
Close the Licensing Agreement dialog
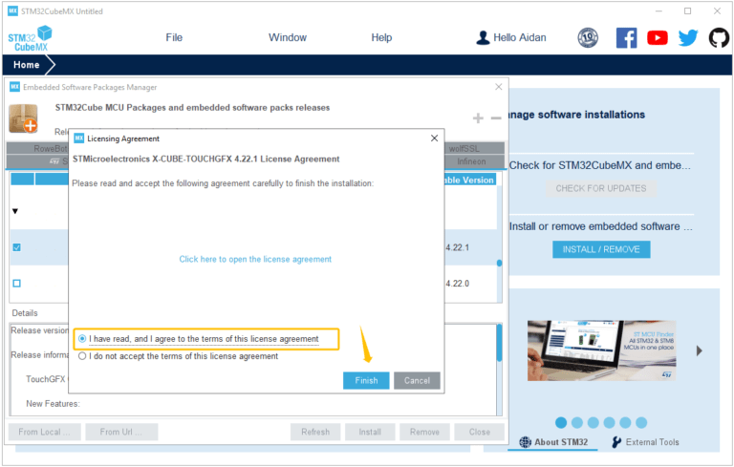point(434,138)
